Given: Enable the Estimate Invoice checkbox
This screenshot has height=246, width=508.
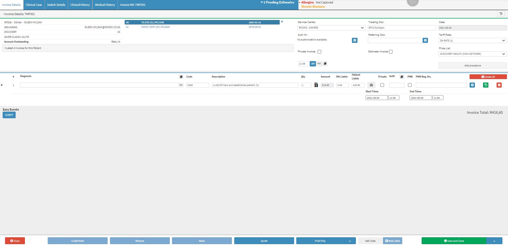Looking at the screenshot, I should click(x=391, y=52).
